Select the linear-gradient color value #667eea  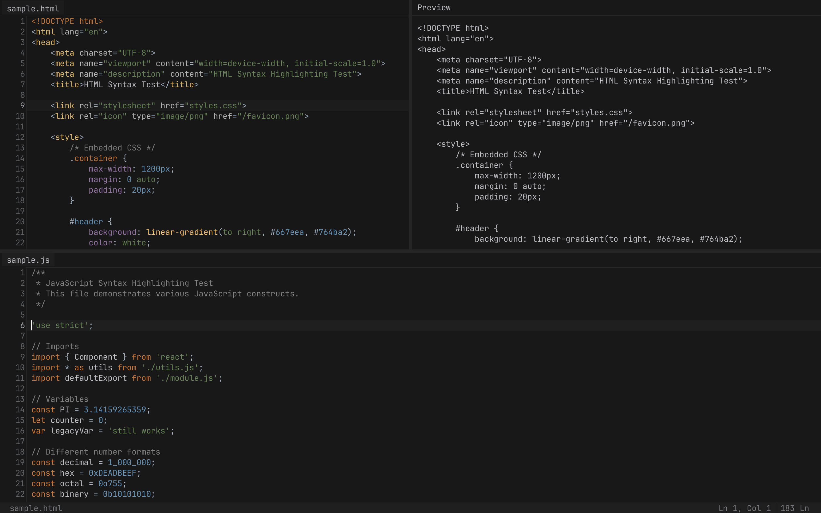tap(287, 232)
